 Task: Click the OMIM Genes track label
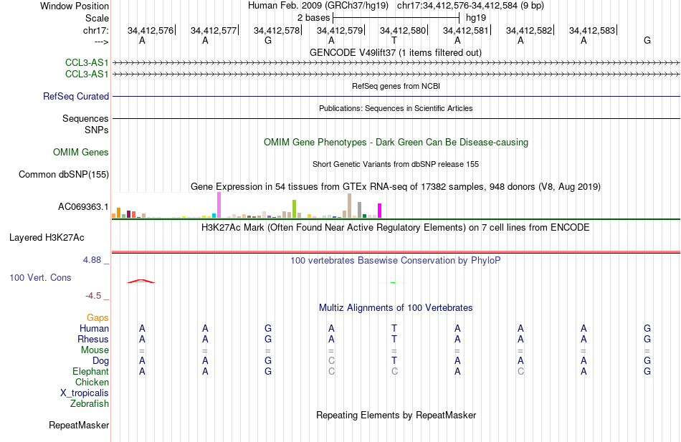tap(81, 152)
